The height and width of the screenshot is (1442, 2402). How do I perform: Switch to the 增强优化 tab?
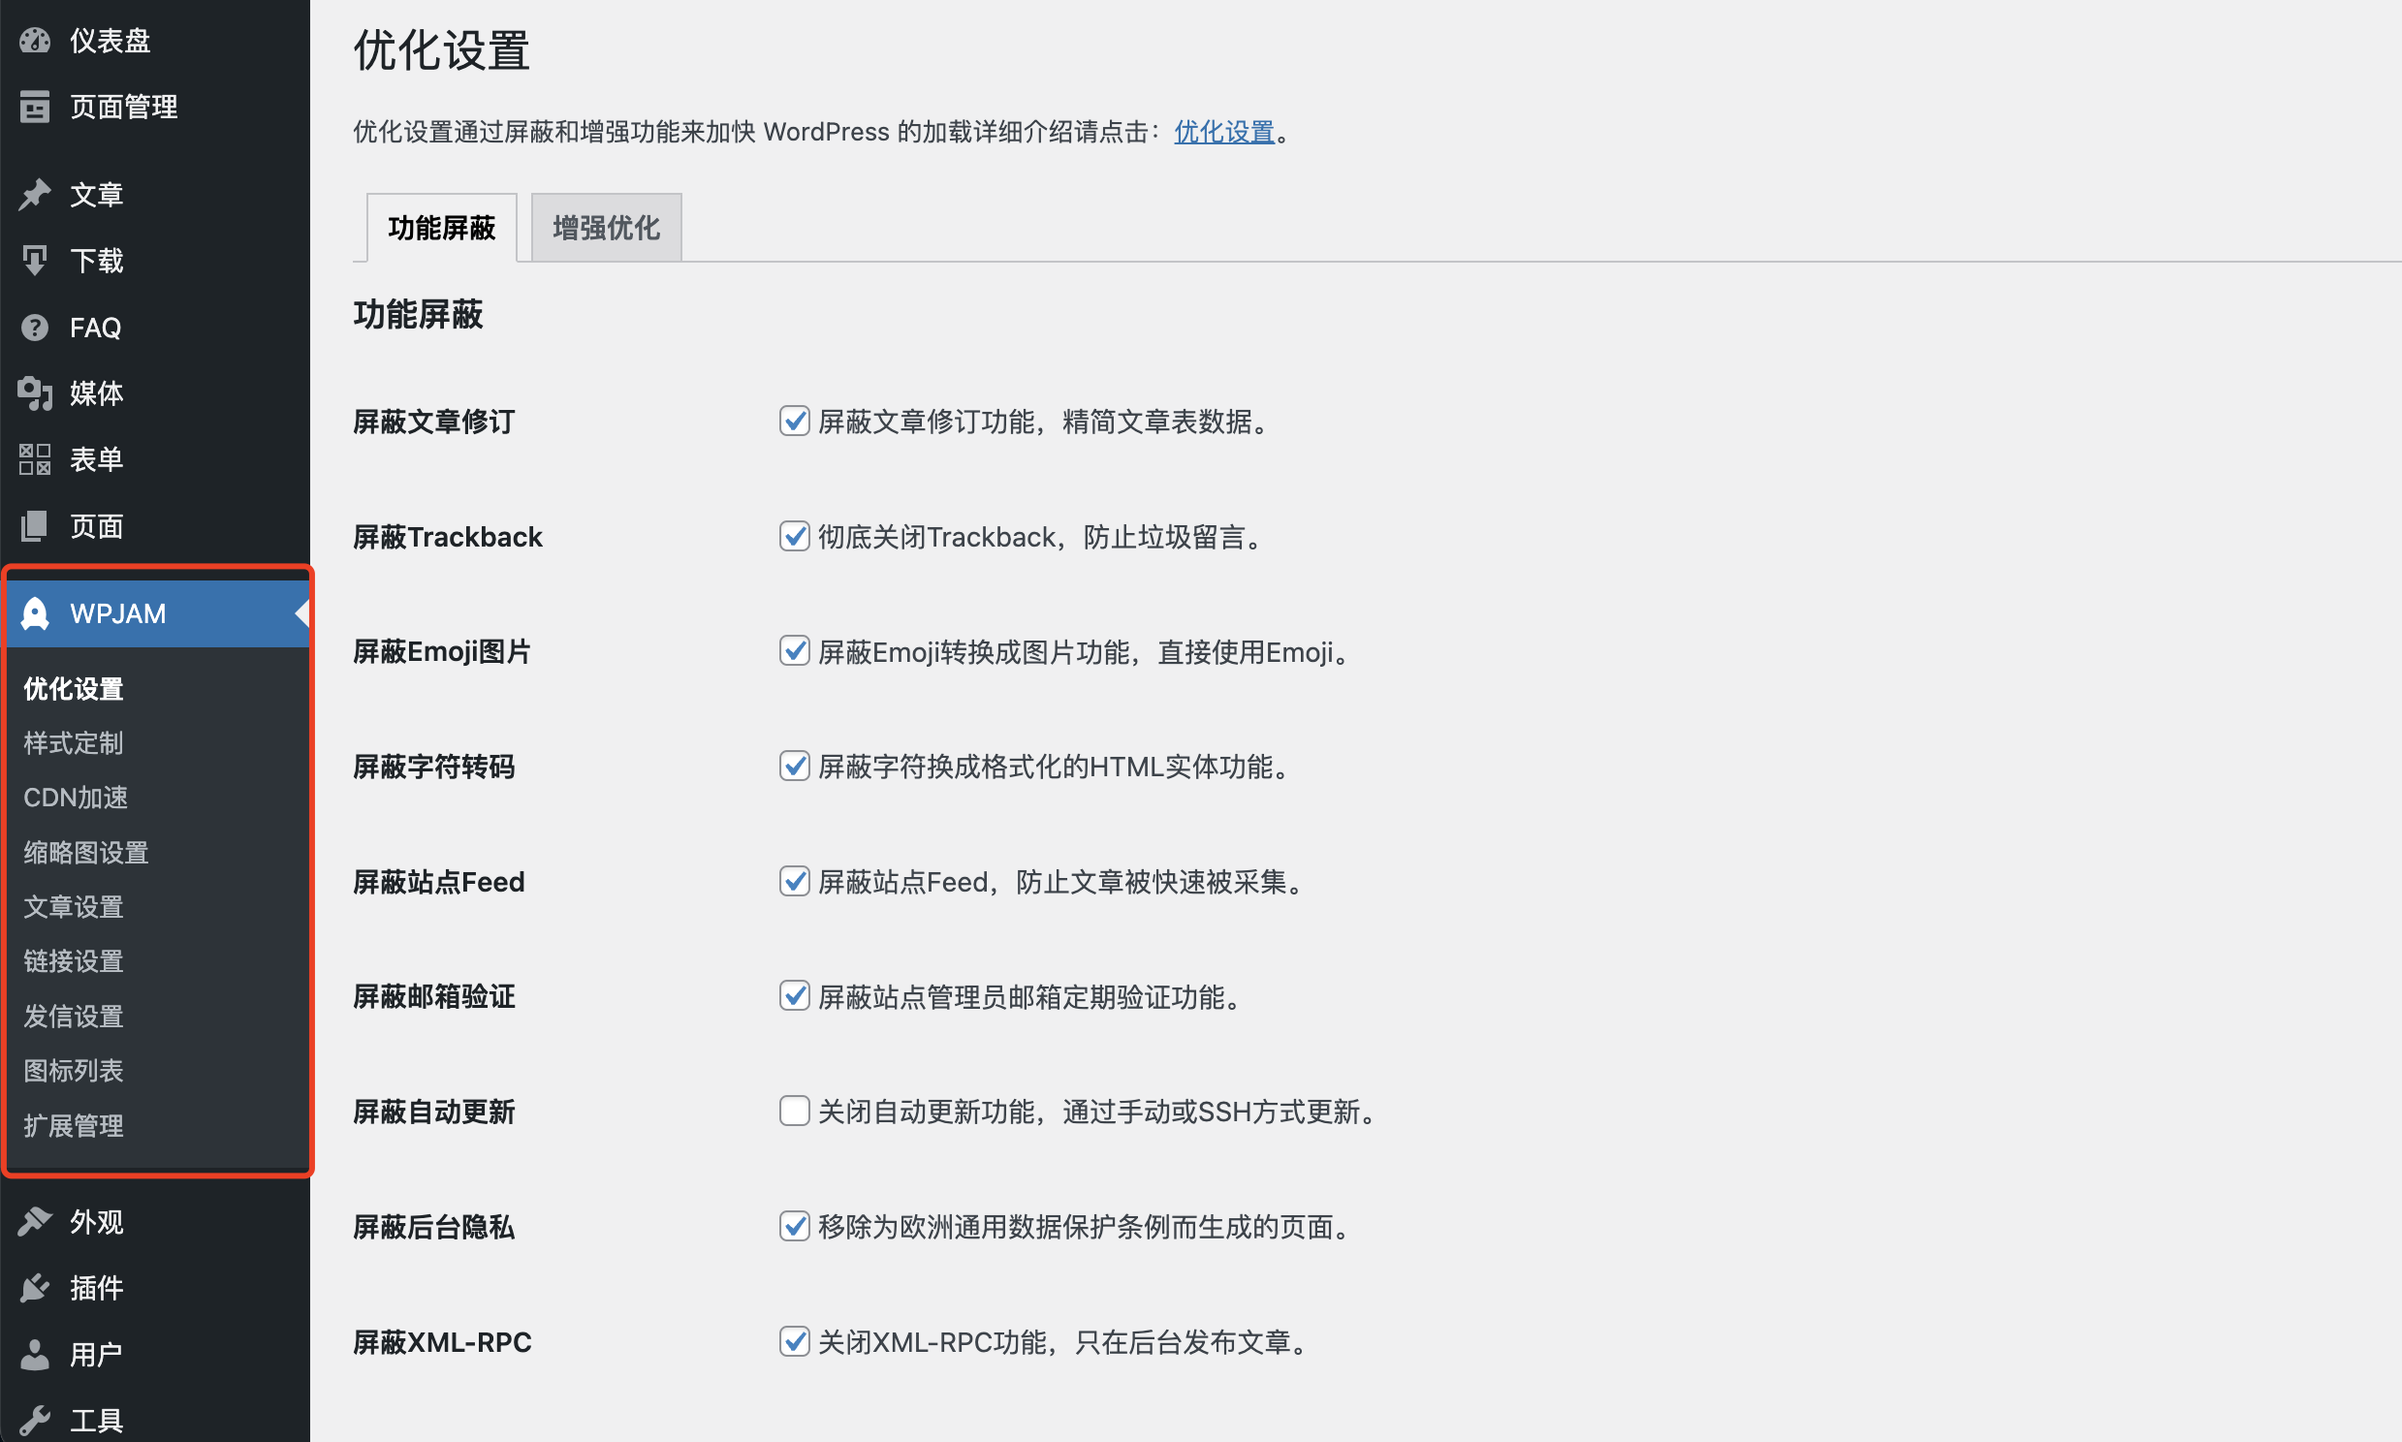606,229
